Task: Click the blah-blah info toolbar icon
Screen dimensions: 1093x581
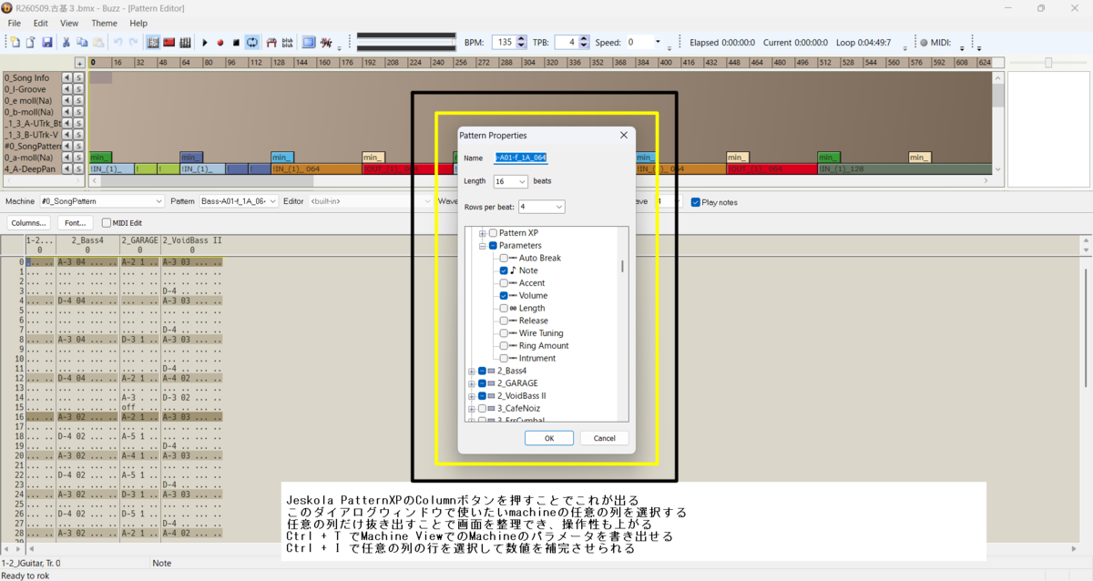Action: (288, 43)
